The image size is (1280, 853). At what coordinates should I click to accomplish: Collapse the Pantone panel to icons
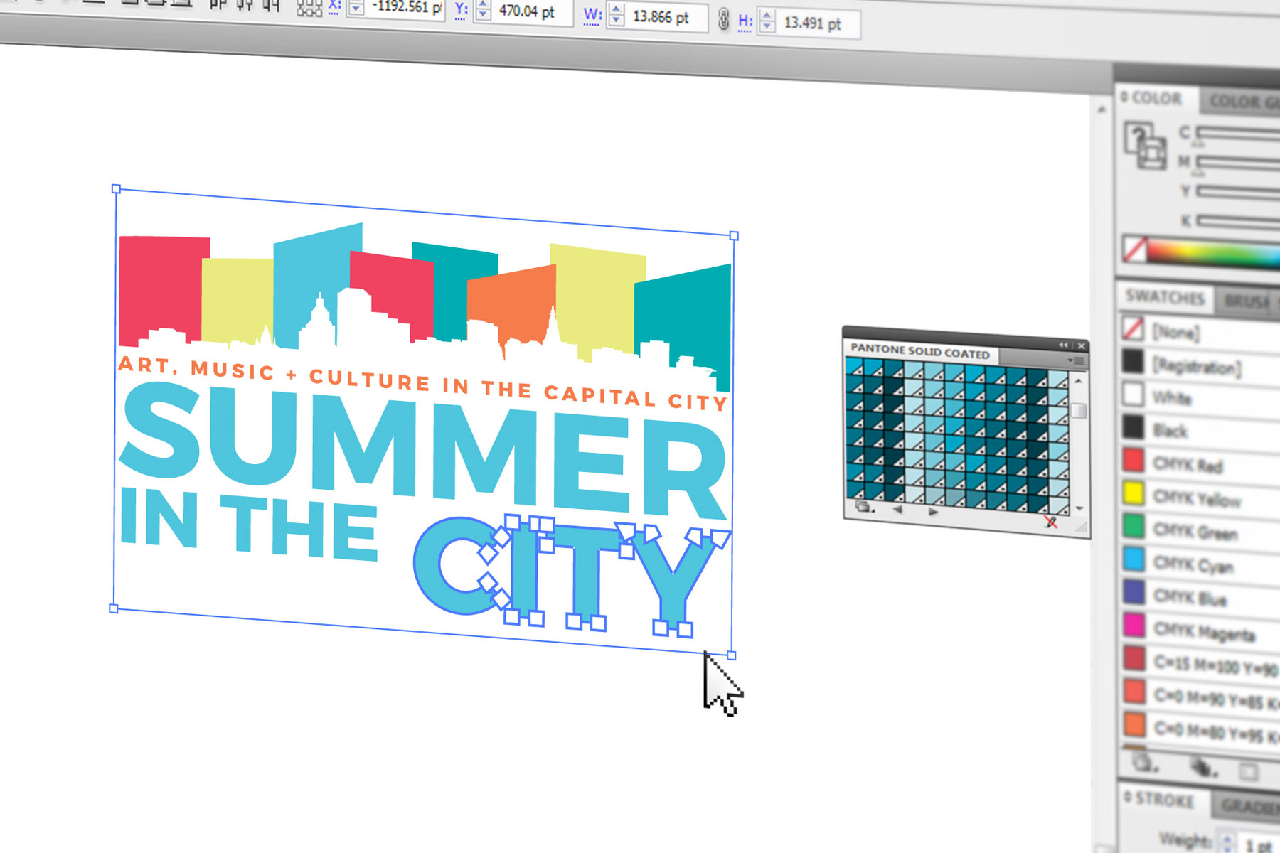pos(1062,345)
